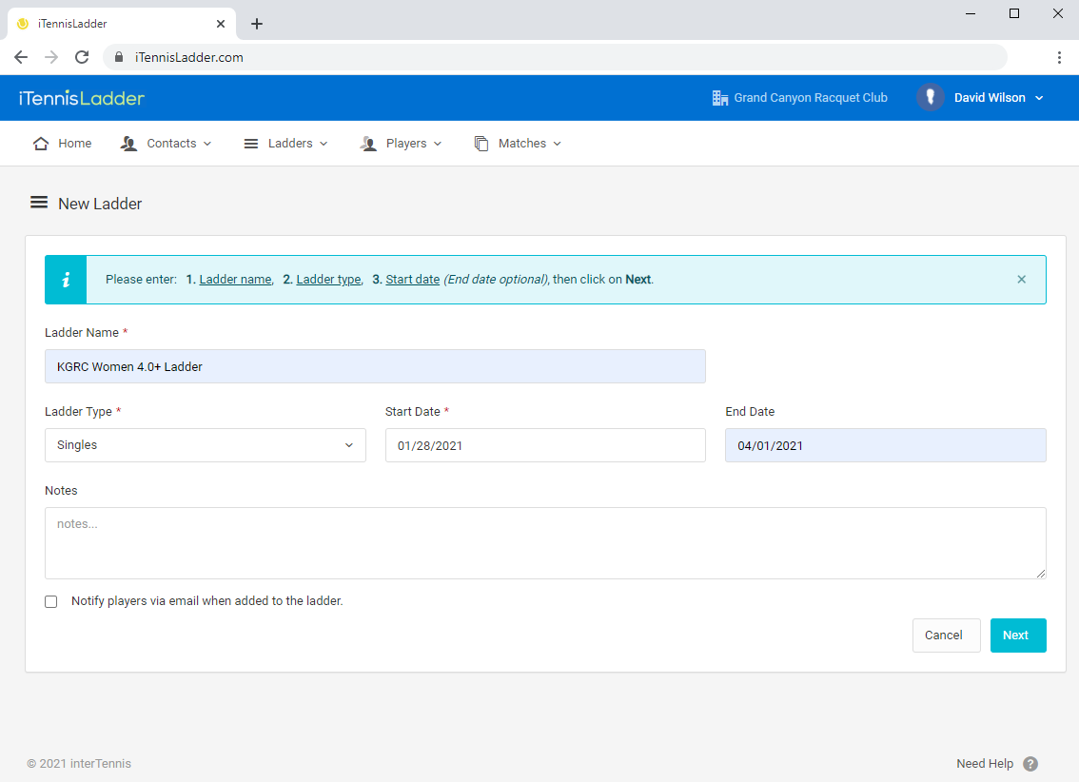Screen dimensions: 1079x782
Task: Expand the Matches menu chevron
Action: pos(557,144)
